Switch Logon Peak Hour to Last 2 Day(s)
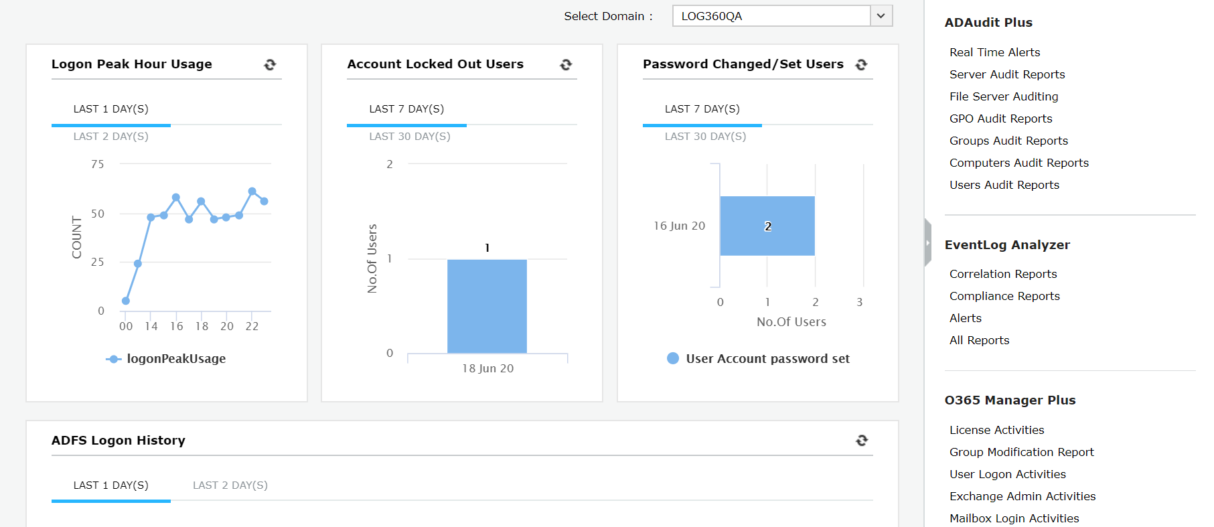Image resolution: width=1214 pixels, height=527 pixels. coord(111,137)
